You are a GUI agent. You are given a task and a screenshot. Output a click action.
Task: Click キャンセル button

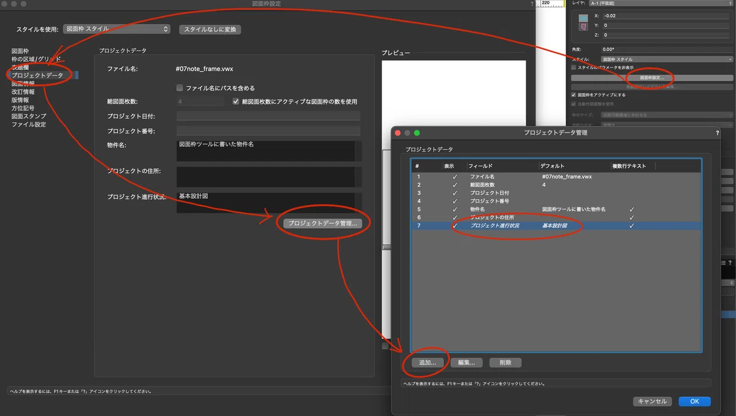[x=653, y=401]
